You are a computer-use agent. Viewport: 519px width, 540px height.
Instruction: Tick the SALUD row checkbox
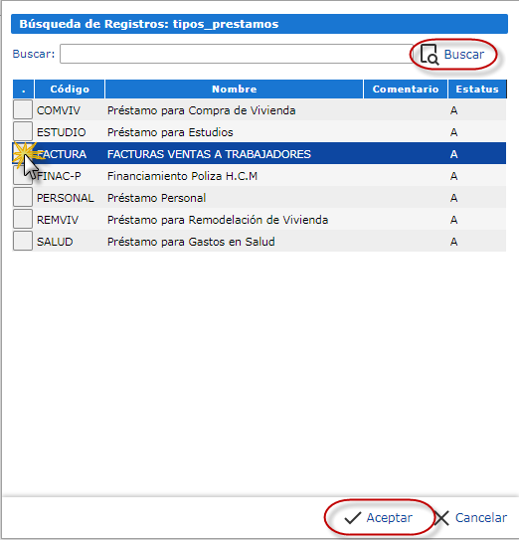pos(23,241)
